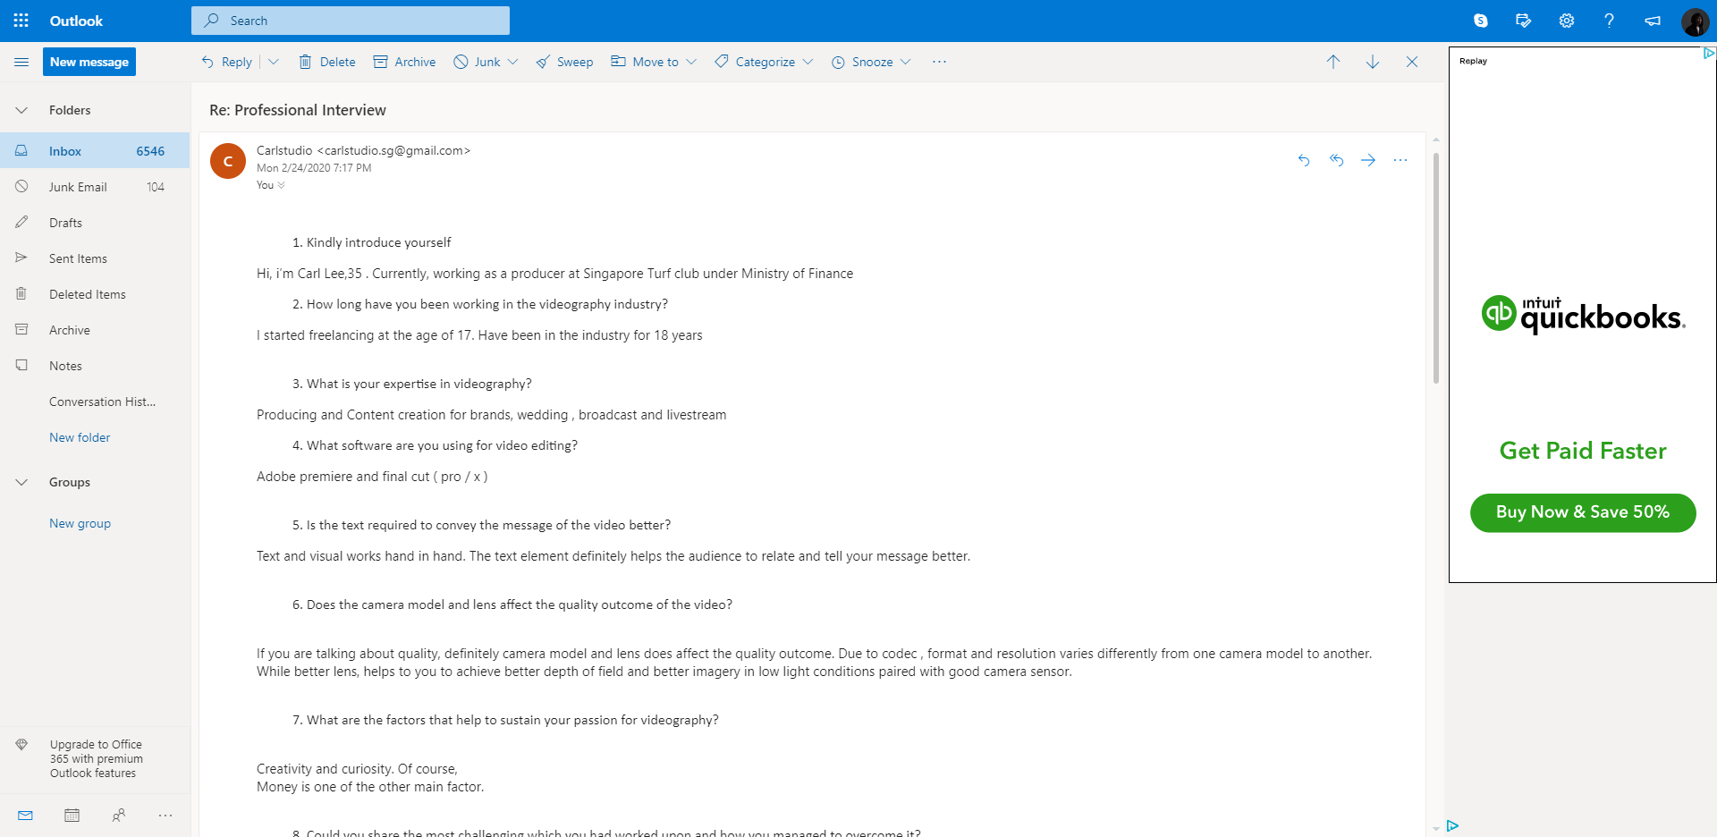Open the Settings gear icon
Image resolution: width=1717 pixels, height=837 pixels.
click(1567, 21)
